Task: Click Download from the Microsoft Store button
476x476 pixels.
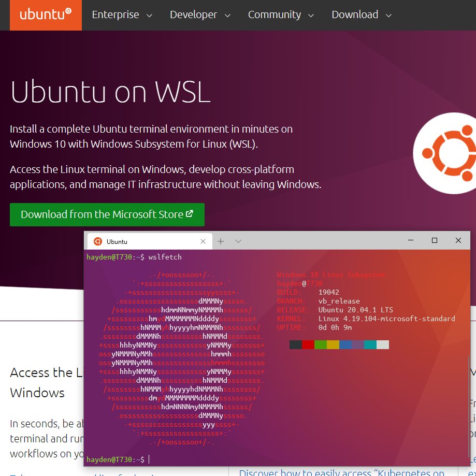Action: (107, 214)
